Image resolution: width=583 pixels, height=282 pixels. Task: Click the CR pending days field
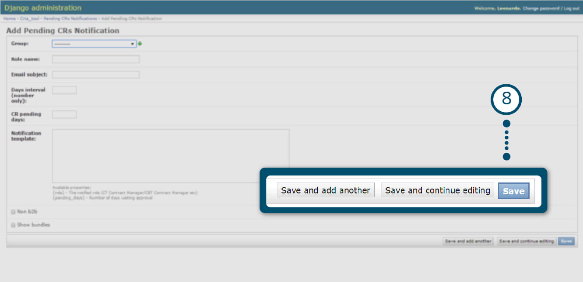click(x=64, y=114)
